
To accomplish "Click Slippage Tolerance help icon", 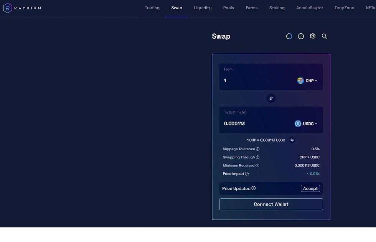I will click(257, 149).
